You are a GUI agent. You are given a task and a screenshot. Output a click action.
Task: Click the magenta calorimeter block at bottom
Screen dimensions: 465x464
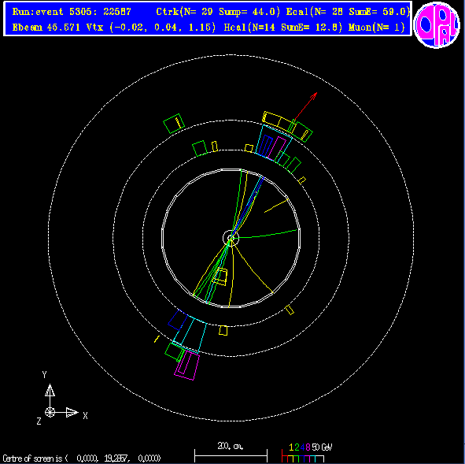click(187, 365)
